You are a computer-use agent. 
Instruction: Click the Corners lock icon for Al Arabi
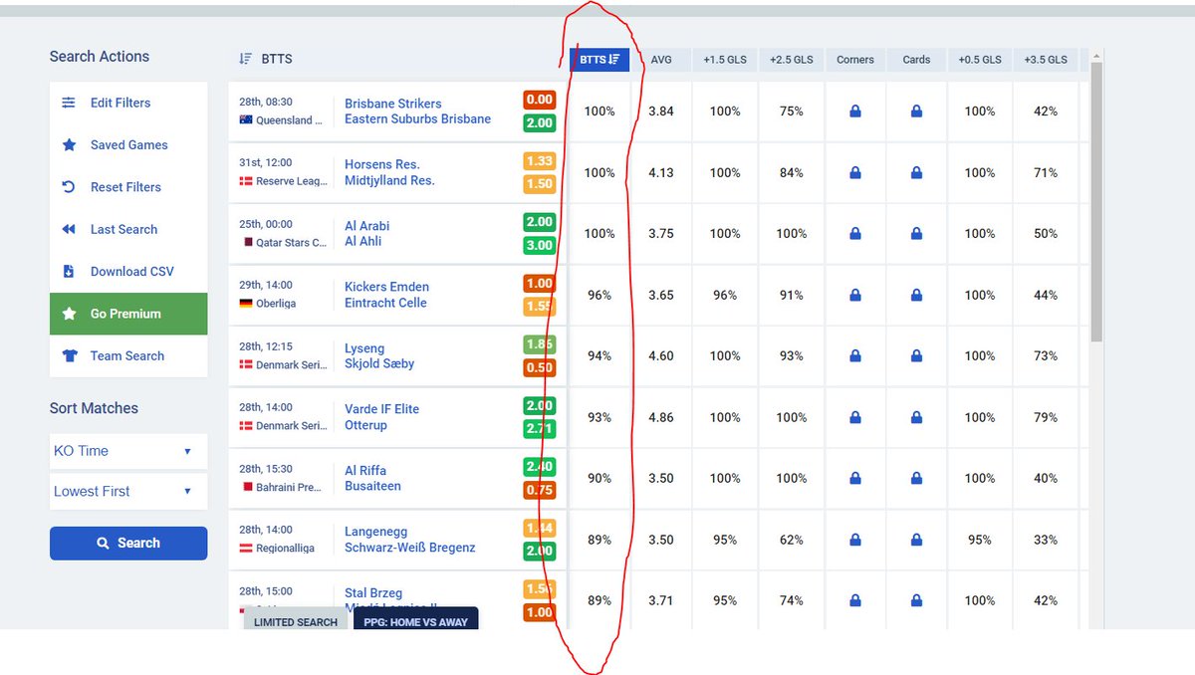[x=855, y=234]
